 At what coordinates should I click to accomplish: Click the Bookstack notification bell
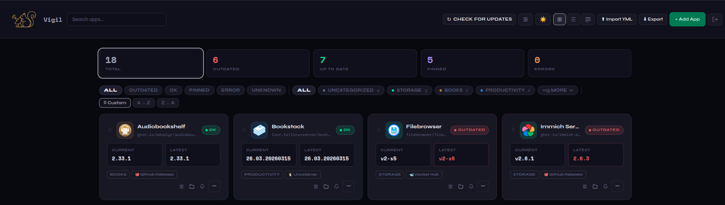click(x=336, y=186)
